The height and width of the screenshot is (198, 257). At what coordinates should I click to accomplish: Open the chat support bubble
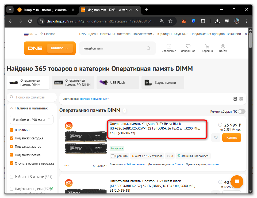pyautogui.click(x=237, y=182)
